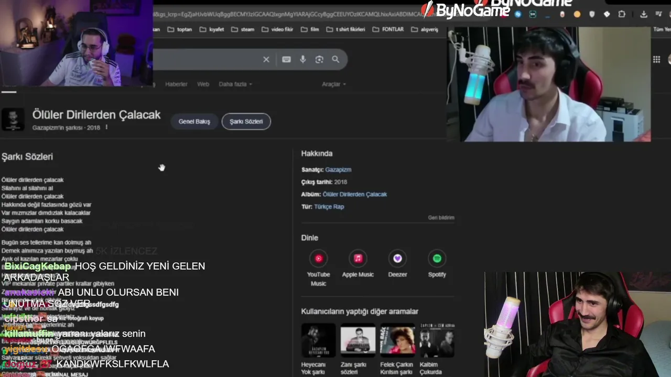Open the browser downloads icon
671x377 pixels.
[x=644, y=14]
